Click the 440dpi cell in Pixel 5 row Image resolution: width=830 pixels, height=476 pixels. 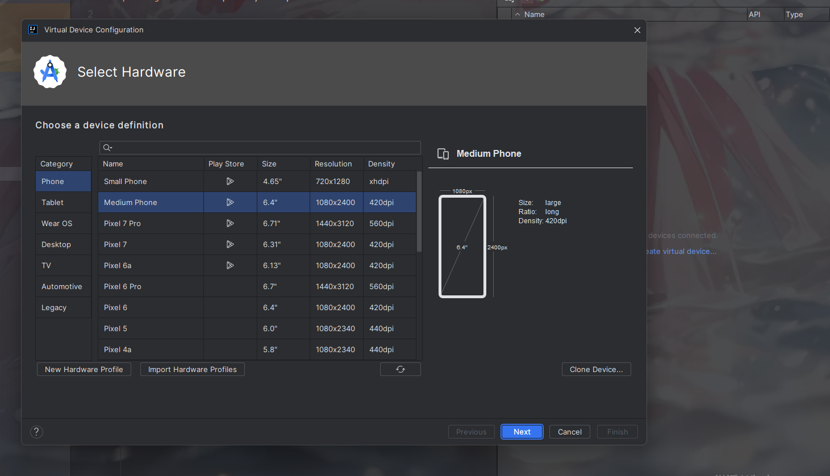tap(390, 328)
